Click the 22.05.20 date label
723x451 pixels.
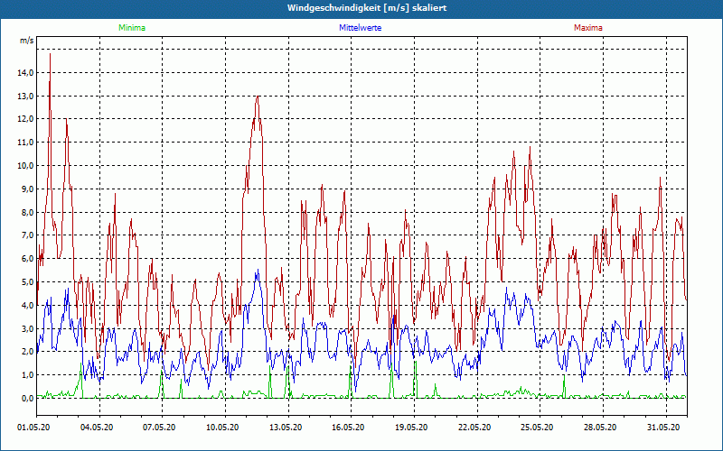(474, 428)
